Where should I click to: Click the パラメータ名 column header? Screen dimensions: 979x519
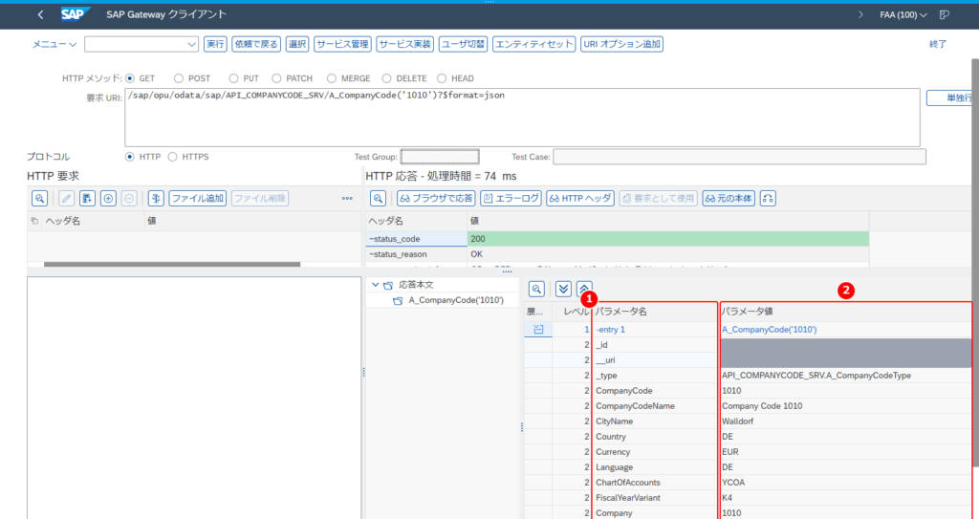[655, 311]
